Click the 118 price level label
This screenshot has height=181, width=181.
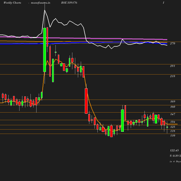tap(173, 131)
